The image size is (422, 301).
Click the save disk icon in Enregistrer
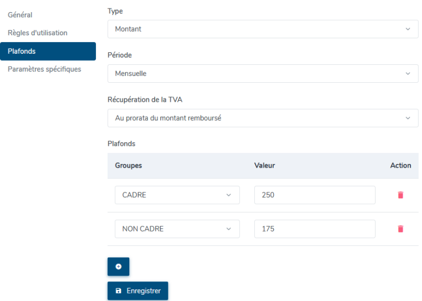pos(118,291)
